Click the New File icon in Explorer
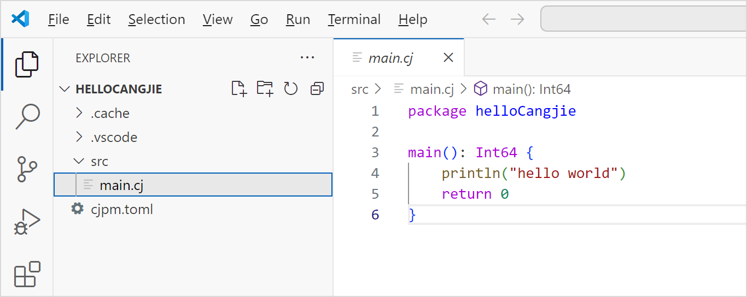This screenshot has height=297, width=747. (238, 89)
